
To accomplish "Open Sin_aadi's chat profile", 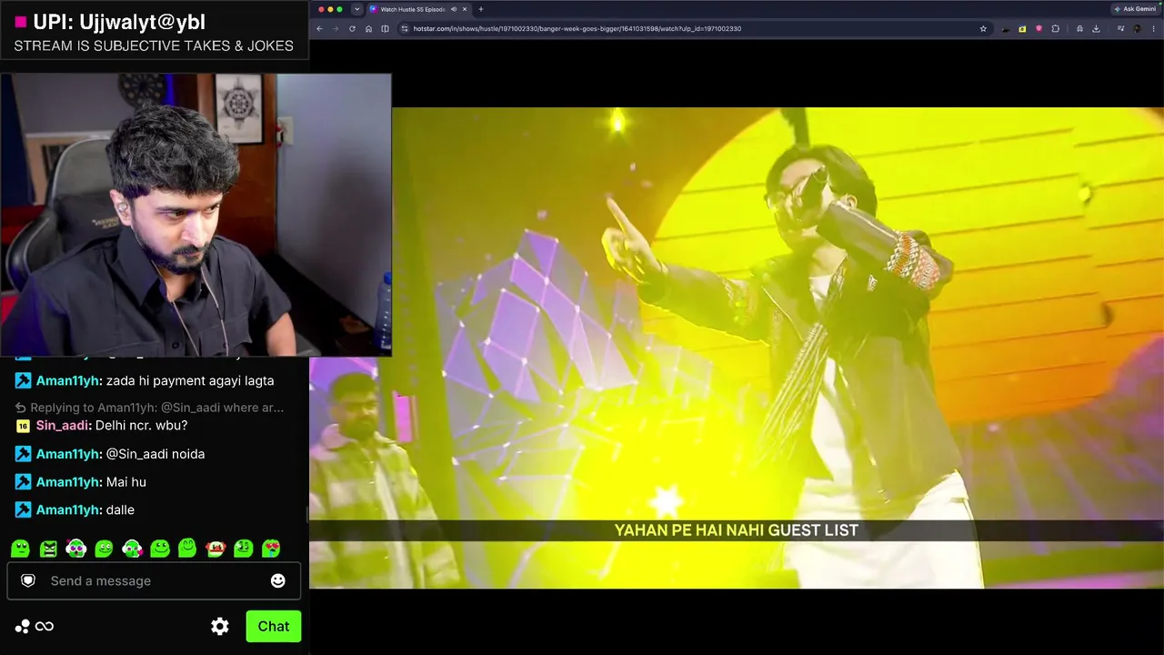I will pyautogui.click(x=62, y=426).
